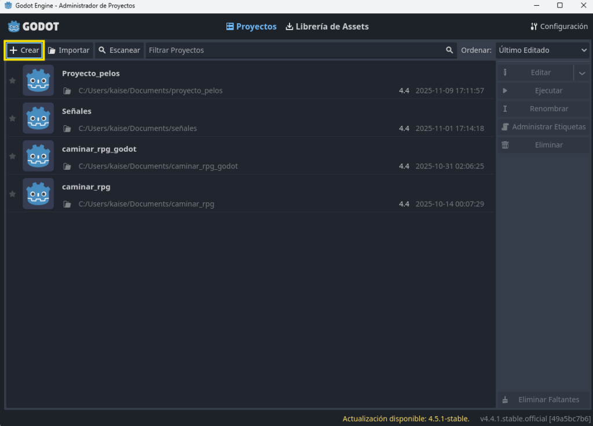Select the Proyectos tab

251,27
